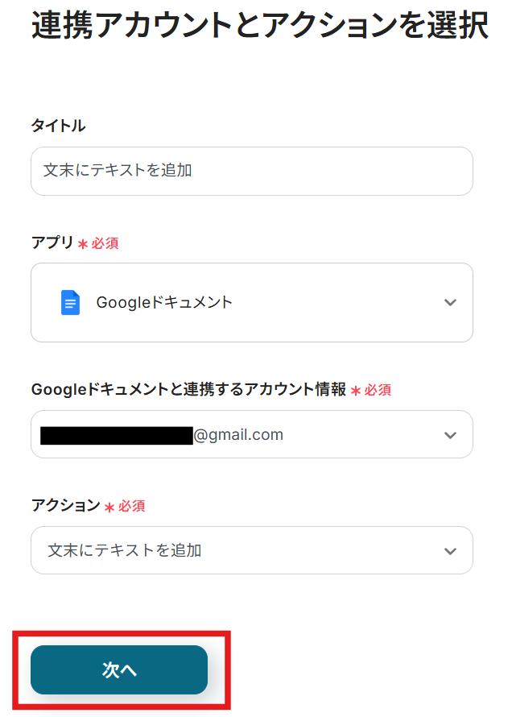The image size is (512, 717).
Task: Click 文末にテキストを追加 in the アクション selector
Action: tap(125, 551)
